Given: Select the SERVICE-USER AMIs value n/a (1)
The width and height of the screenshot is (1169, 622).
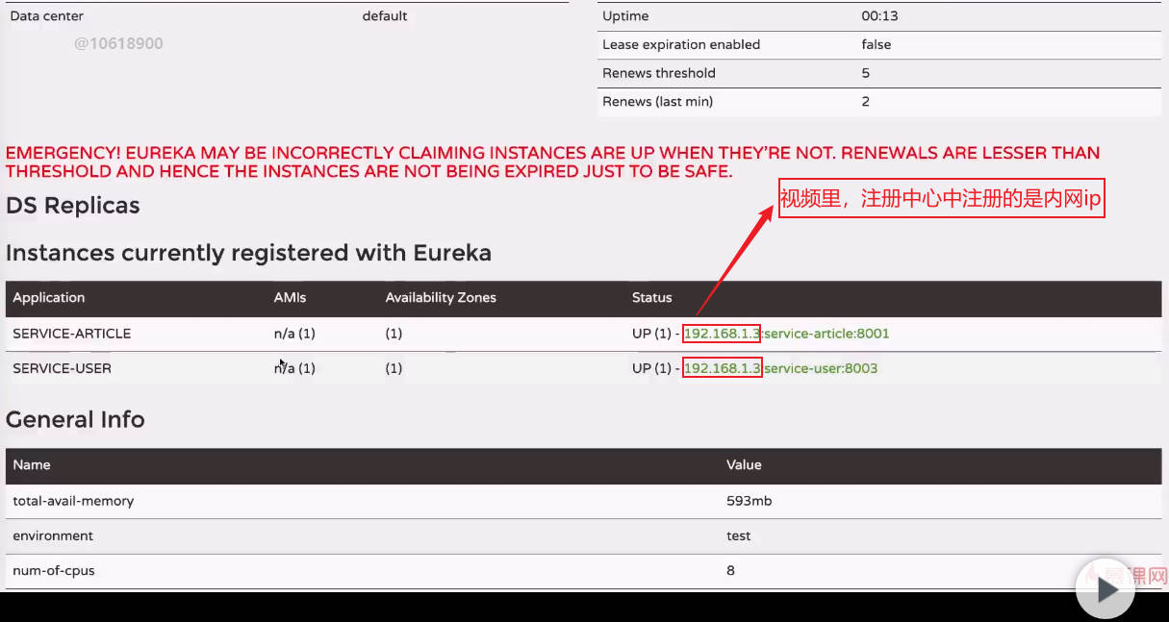Looking at the screenshot, I should (x=294, y=368).
